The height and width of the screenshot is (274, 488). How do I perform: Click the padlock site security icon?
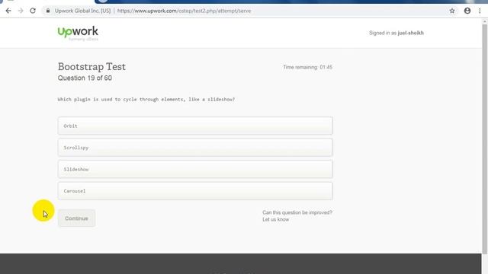click(x=48, y=11)
